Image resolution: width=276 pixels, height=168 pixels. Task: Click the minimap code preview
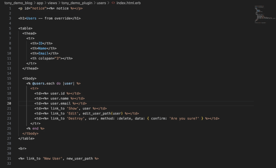tap(265, 15)
